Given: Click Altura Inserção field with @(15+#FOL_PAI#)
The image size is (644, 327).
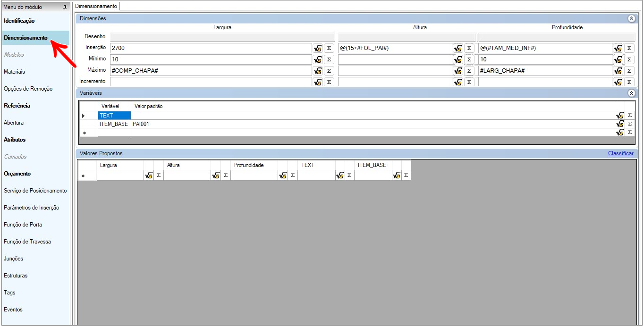Looking at the screenshot, I should [x=395, y=48].
